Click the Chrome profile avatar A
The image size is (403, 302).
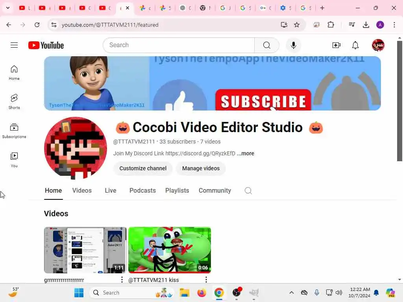point(380,25)
